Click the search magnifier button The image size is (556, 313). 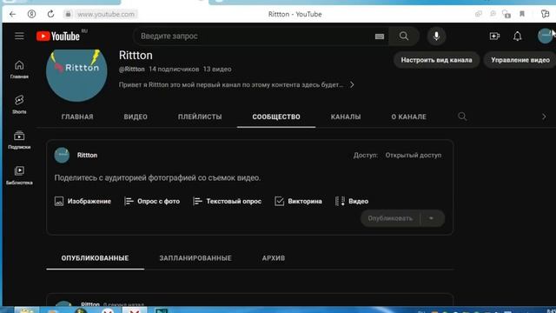pos(403,37)
